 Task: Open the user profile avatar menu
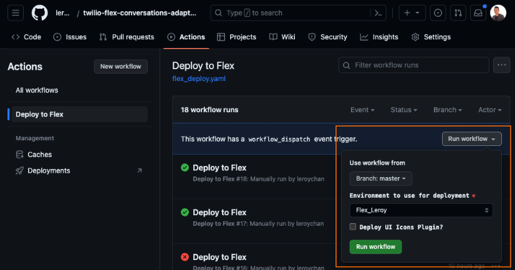coord(498,13)
